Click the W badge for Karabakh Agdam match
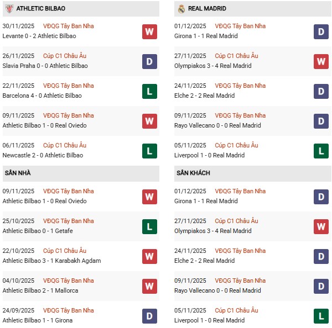Image resolution: width=332 pixels, height=328 pixels. (149, 256)
